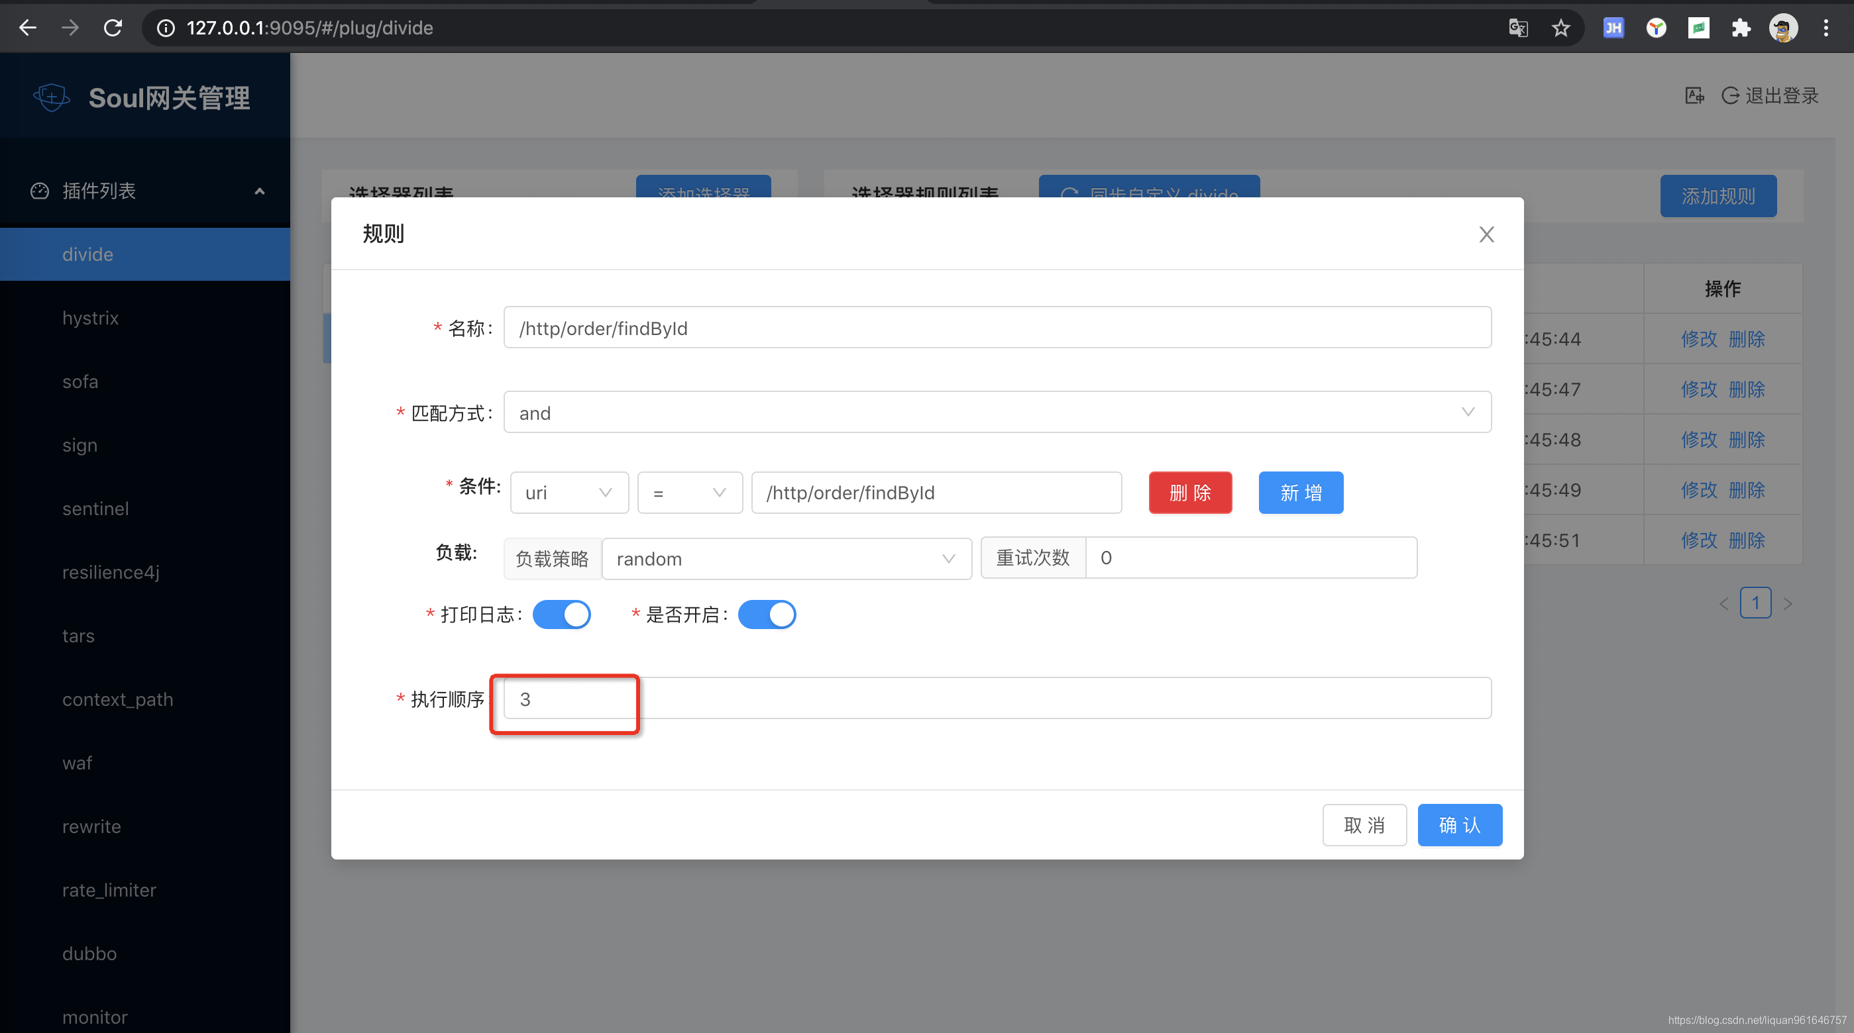Click the red 删除 condition button
Viewport: 1854px width, 1033px height.
[x=1191, y=493]
